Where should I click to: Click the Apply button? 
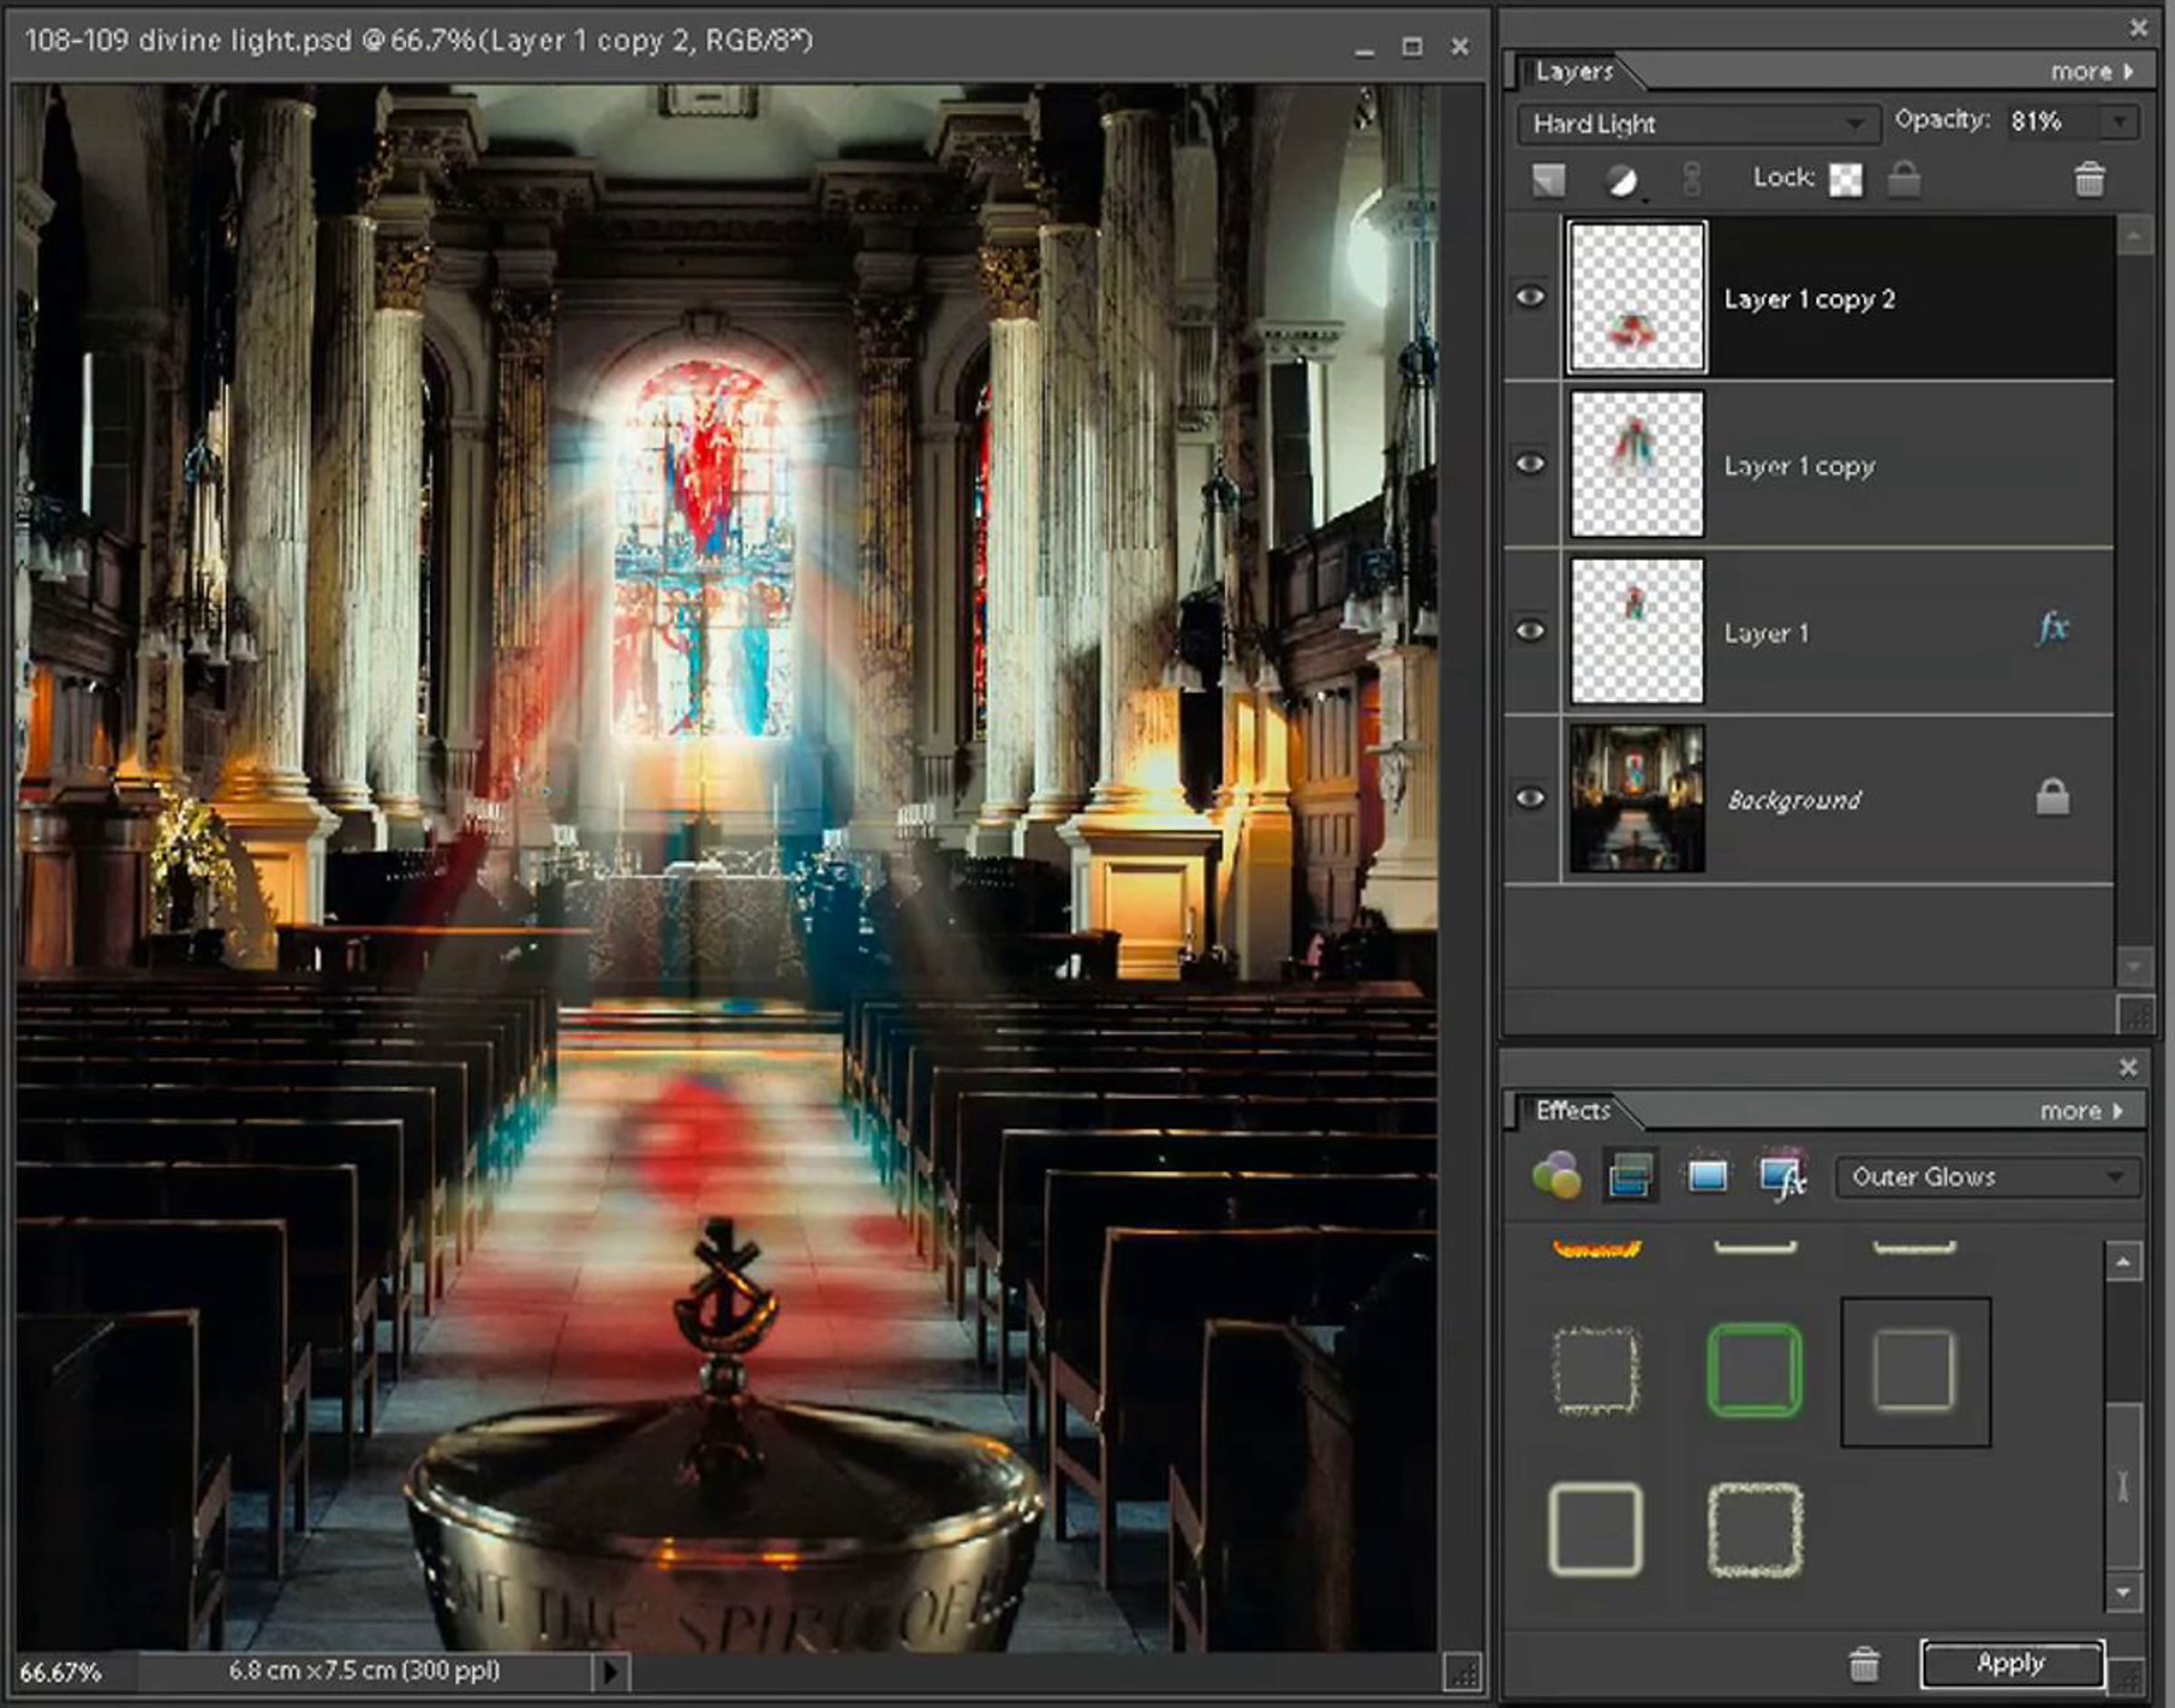click(2011, 1663)
